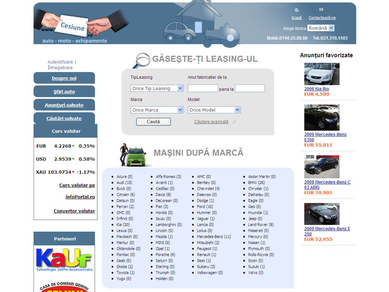This screenshot has height=292, width=389.
Task: Select the Volkswagen (0) brand
Action: pyautogui.click(x=210, y=273)
